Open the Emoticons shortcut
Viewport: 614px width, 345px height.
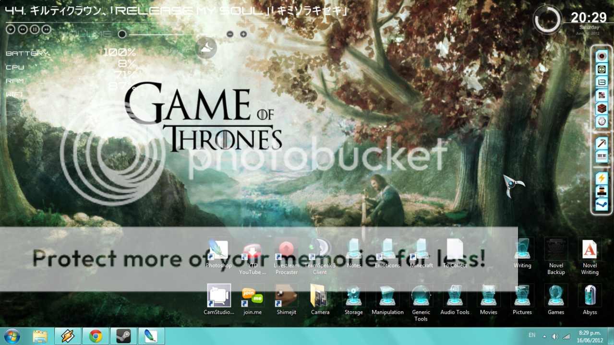pyautogui.click(x=387, y=253)
